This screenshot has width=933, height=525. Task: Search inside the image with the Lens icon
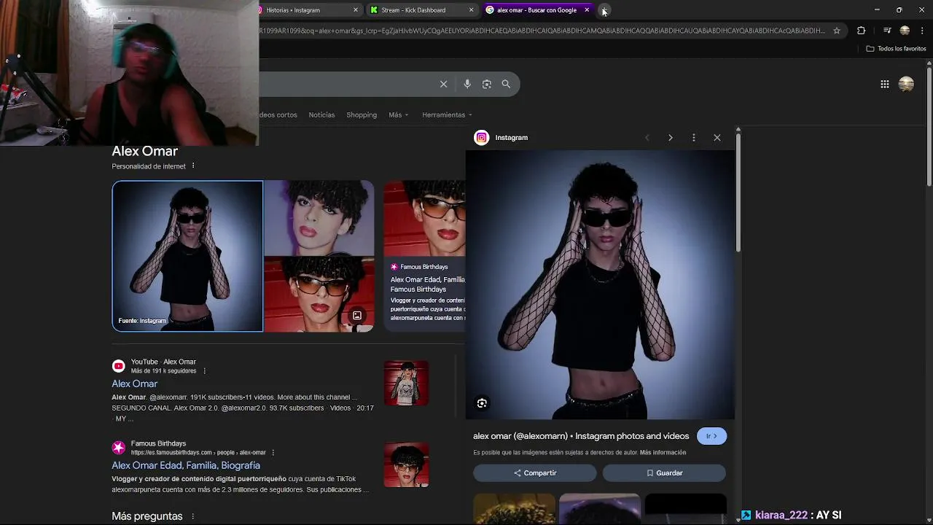pyautogui.click(x=482, y=403)
